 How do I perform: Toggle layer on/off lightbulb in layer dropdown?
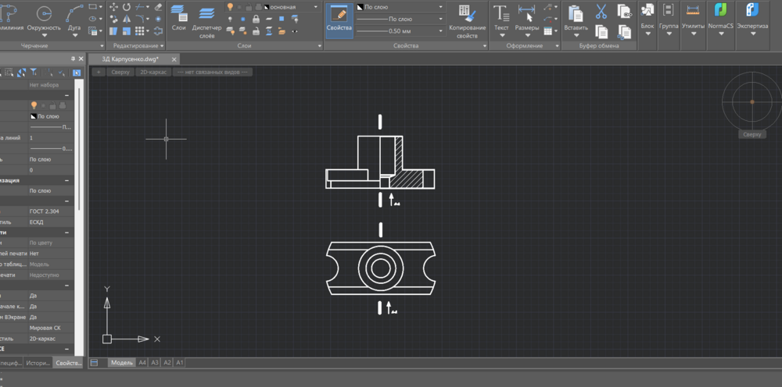click(x=231, y=6)
